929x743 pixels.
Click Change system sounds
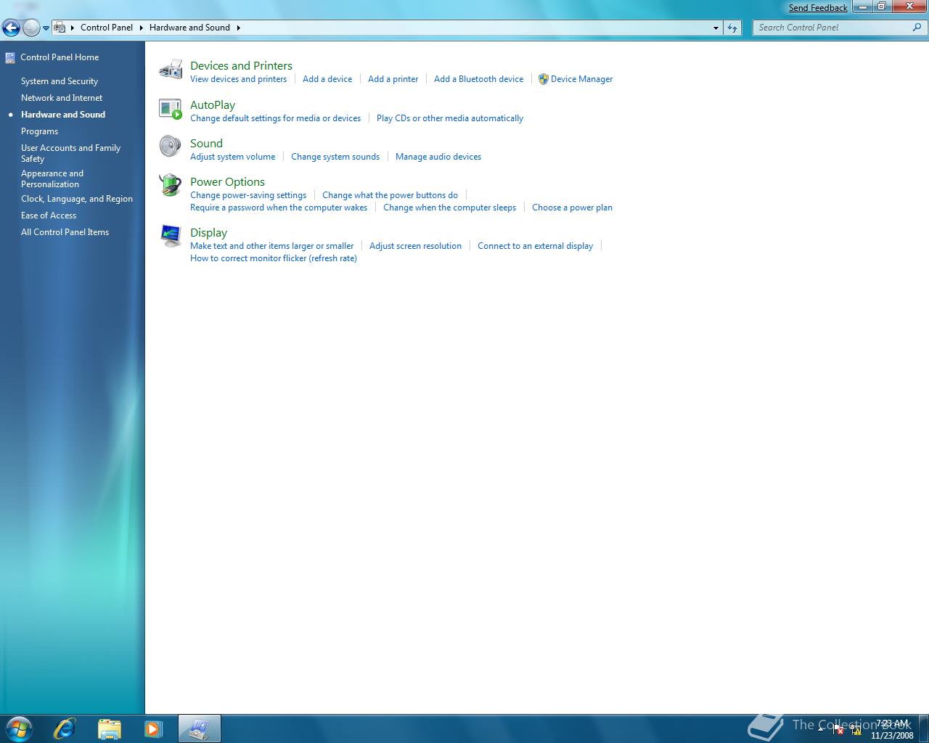[335, 157]
